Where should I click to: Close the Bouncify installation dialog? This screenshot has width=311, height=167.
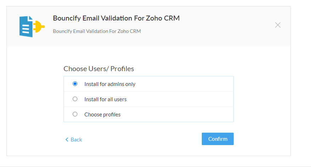coord(278,25)
